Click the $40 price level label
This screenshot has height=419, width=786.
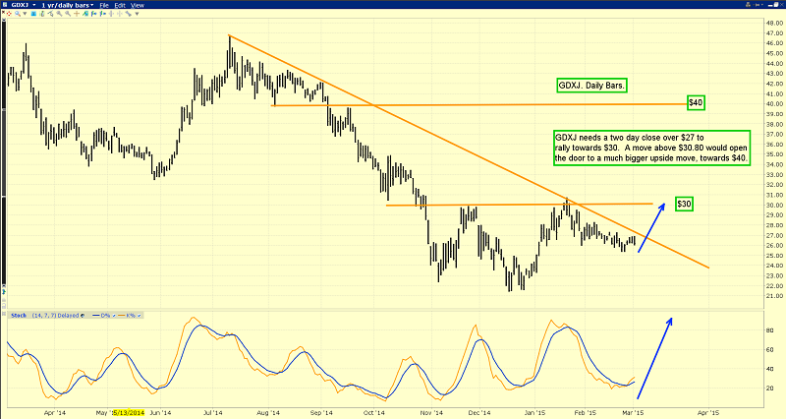[696, 103]
